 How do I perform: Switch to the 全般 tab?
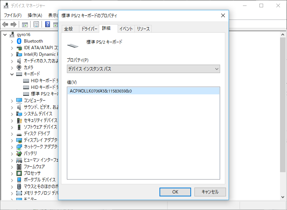click(x=70, y=29)
